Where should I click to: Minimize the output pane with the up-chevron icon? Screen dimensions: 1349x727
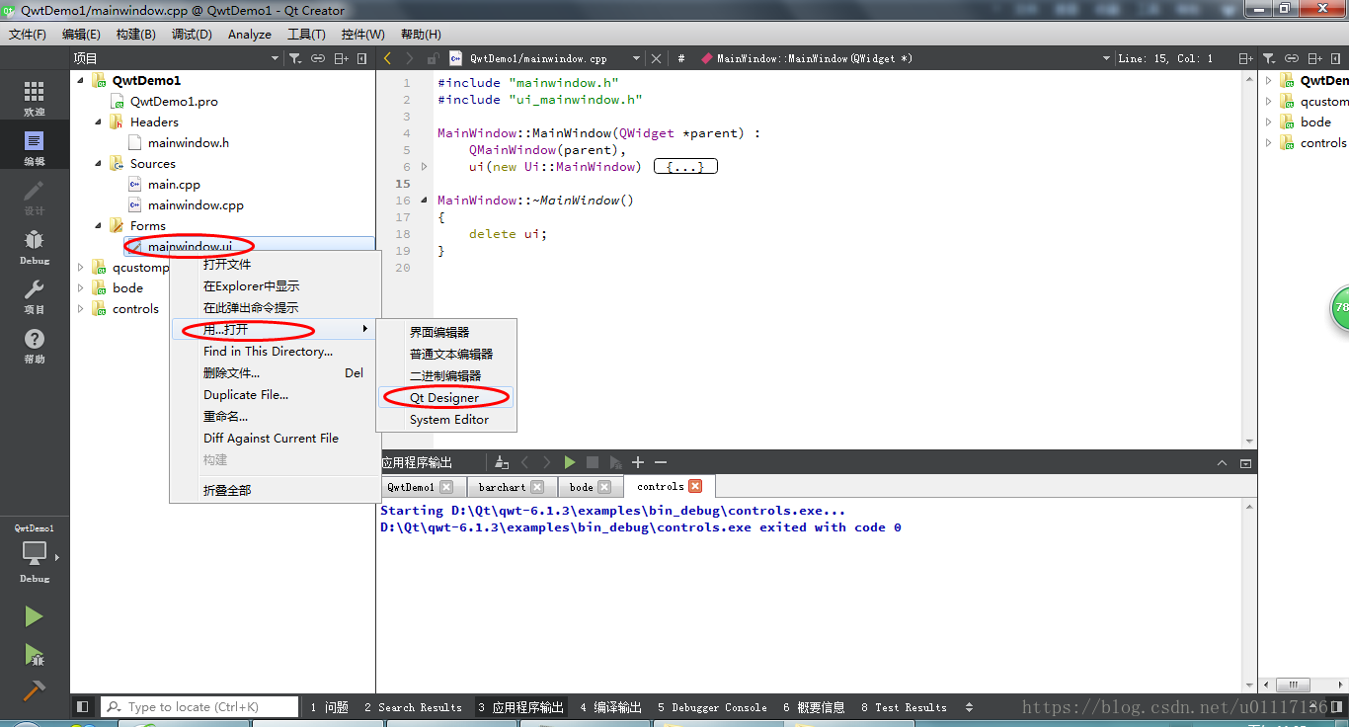click(1223, 462)
